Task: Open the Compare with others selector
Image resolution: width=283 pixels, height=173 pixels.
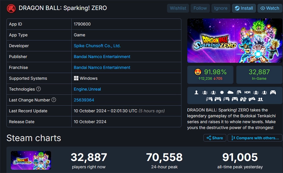Action: [x=255, y=138]
